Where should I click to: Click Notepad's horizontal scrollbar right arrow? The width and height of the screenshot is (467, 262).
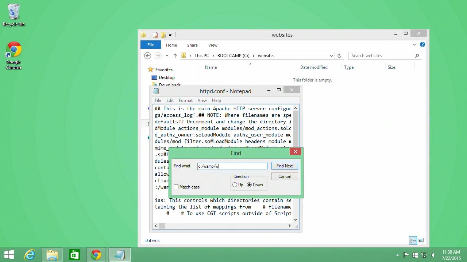290,226
